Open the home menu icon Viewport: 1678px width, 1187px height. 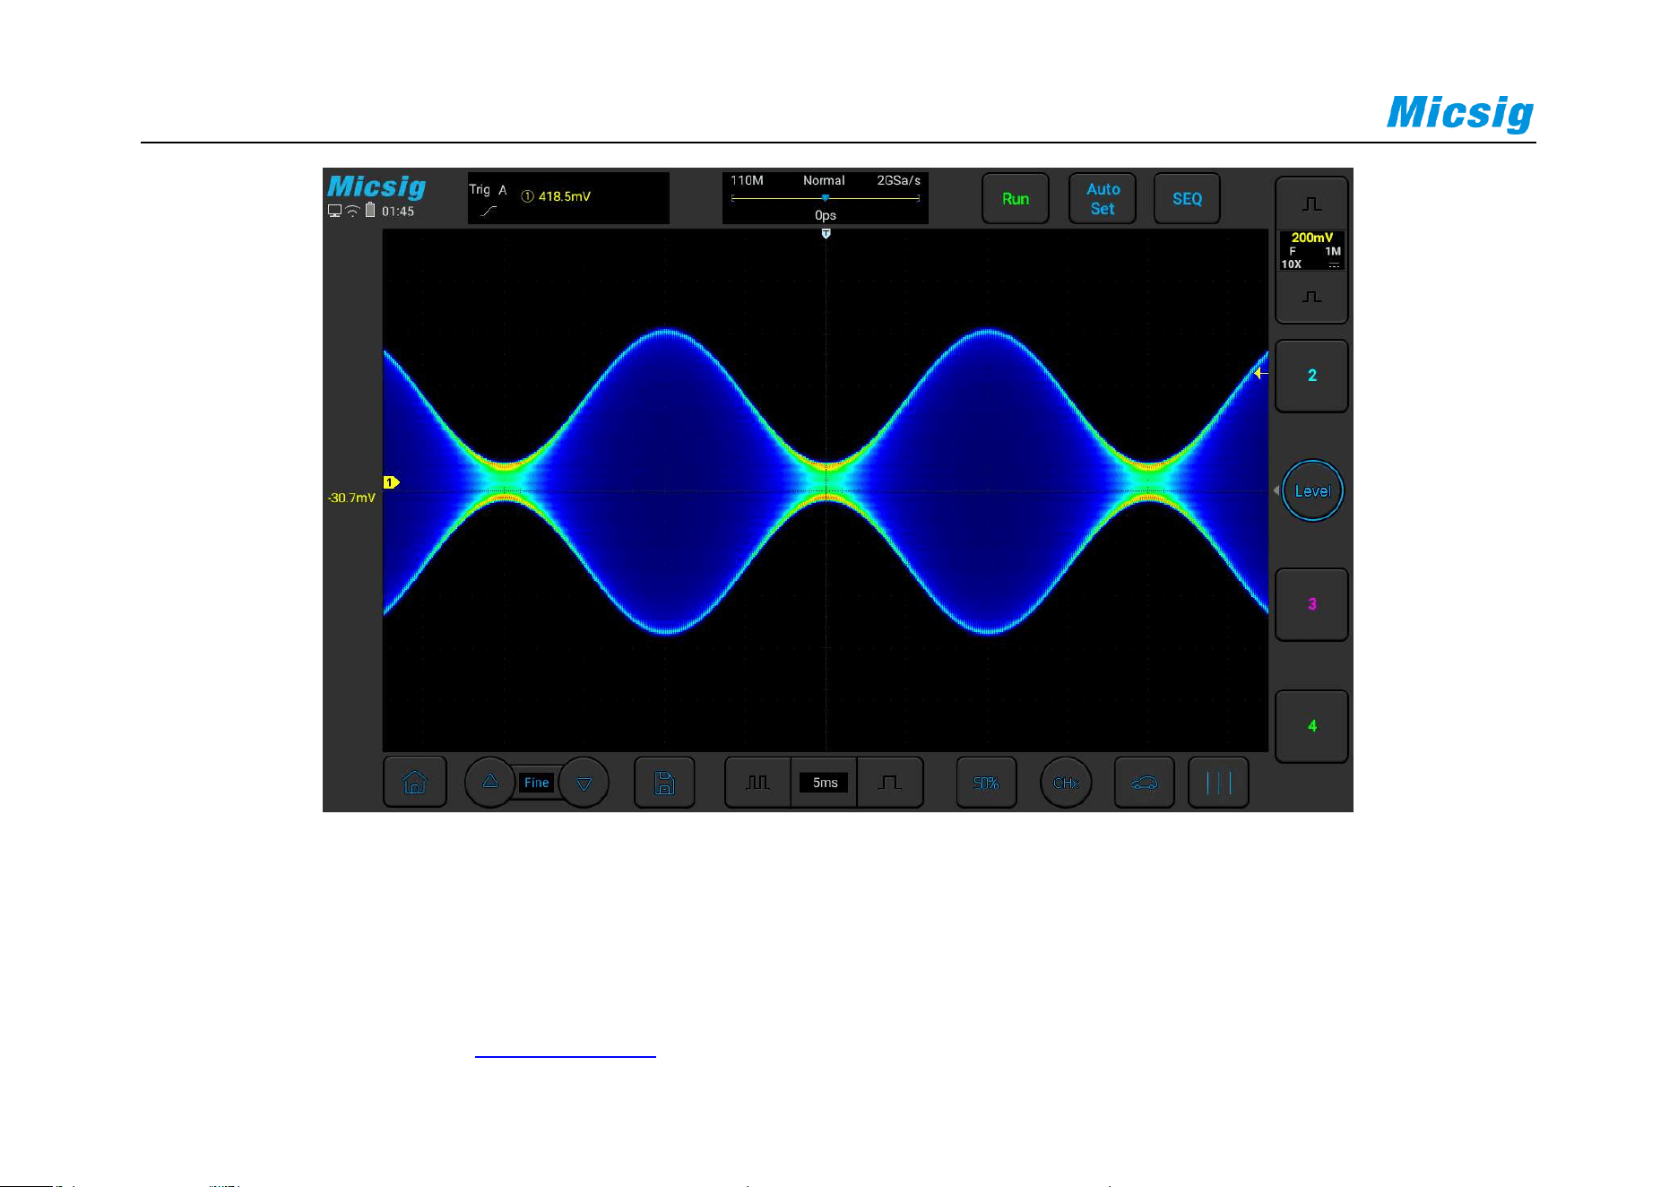point(414,783)
